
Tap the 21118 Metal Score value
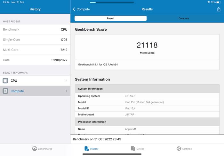click(x=147, y=45)
